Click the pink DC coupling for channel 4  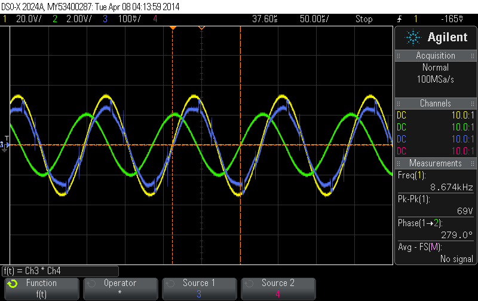402,151
